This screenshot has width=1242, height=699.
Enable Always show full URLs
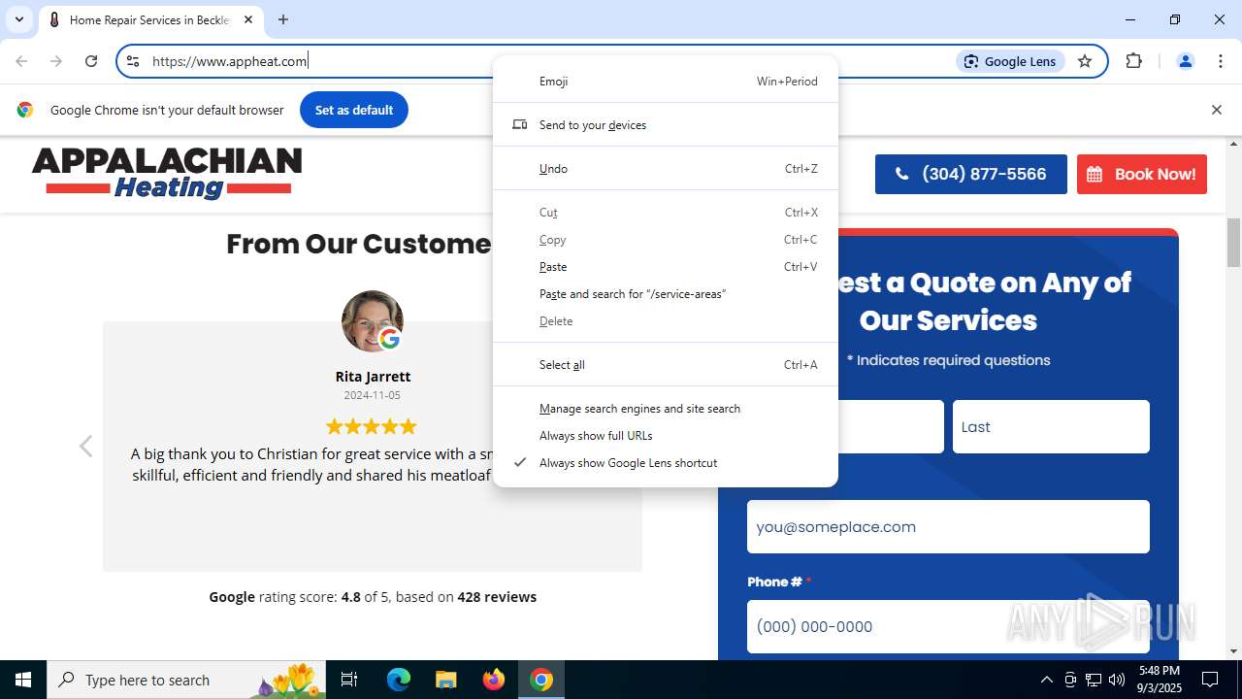pos(666,436)
